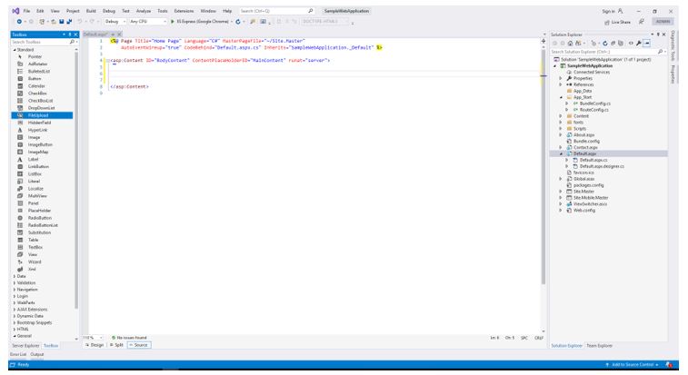Click the Save toolbar icon
This screenshot has width=688, height=375.
coord(62,22)
